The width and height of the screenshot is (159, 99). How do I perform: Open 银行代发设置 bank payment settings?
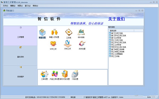tap(65, 75)
